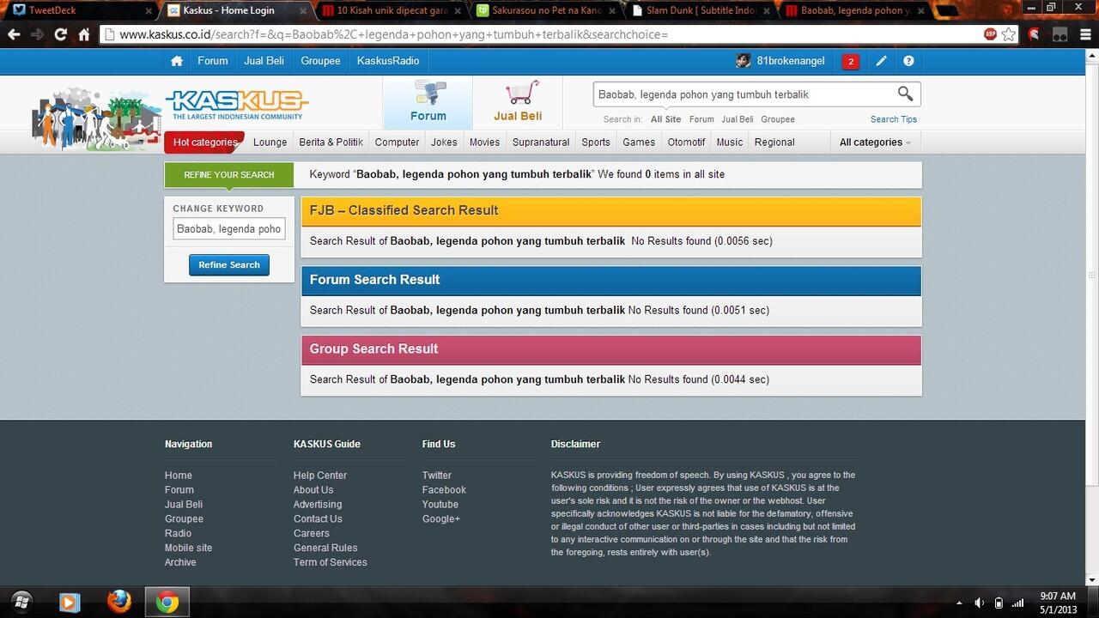The image size is (1099, 618).
Task: Click browser forward arrow
Action: coord(37,34)
